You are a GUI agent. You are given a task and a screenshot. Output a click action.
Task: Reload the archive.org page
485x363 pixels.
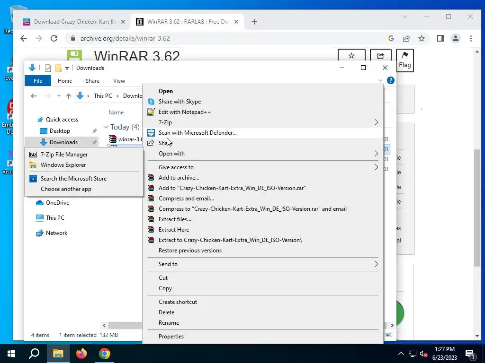click(54, 38)
